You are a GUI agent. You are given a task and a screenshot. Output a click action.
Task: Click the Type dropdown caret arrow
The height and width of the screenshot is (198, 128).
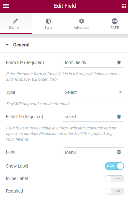pyautogui.click(x=120, y=92)
